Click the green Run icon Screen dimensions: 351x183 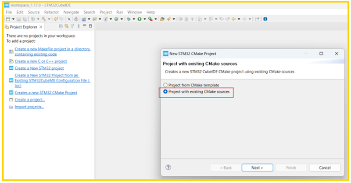[139, 19]
